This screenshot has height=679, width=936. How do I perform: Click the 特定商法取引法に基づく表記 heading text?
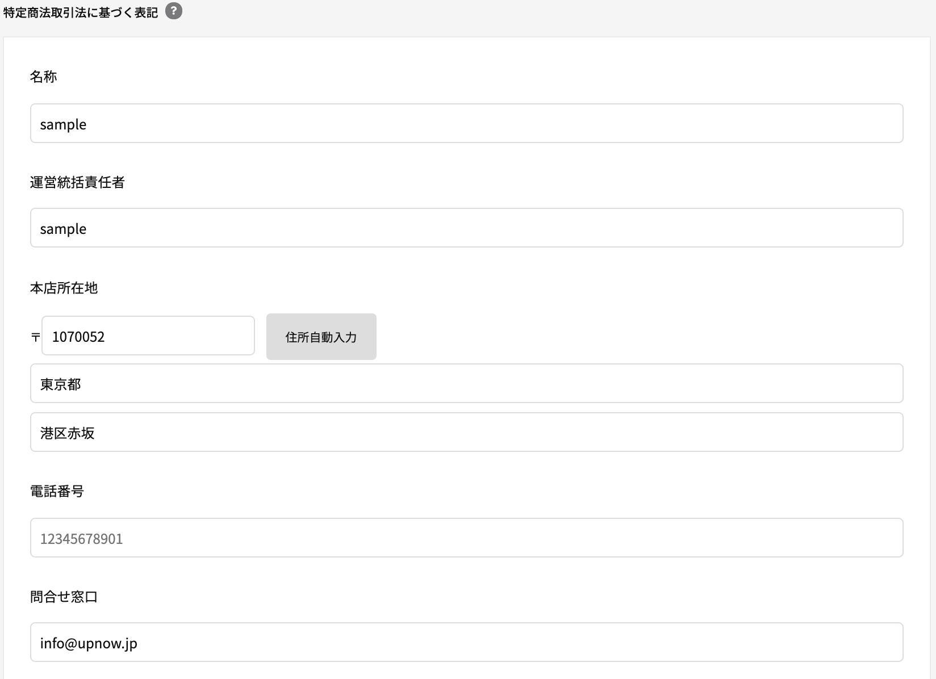pyautogui.click(x=81, y=12)
